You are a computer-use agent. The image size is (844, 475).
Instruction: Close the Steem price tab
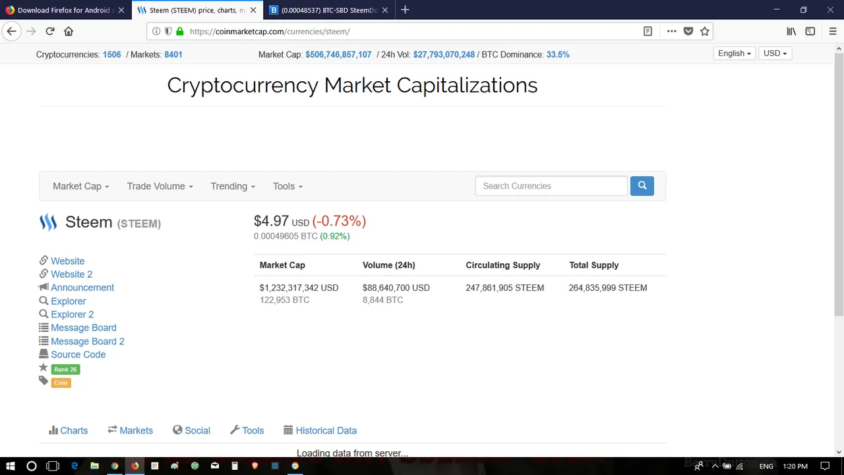(x=253, y=10)
